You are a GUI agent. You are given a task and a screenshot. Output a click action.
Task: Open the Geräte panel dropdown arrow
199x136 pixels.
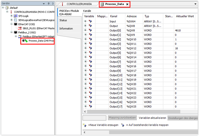click(44, 4)
